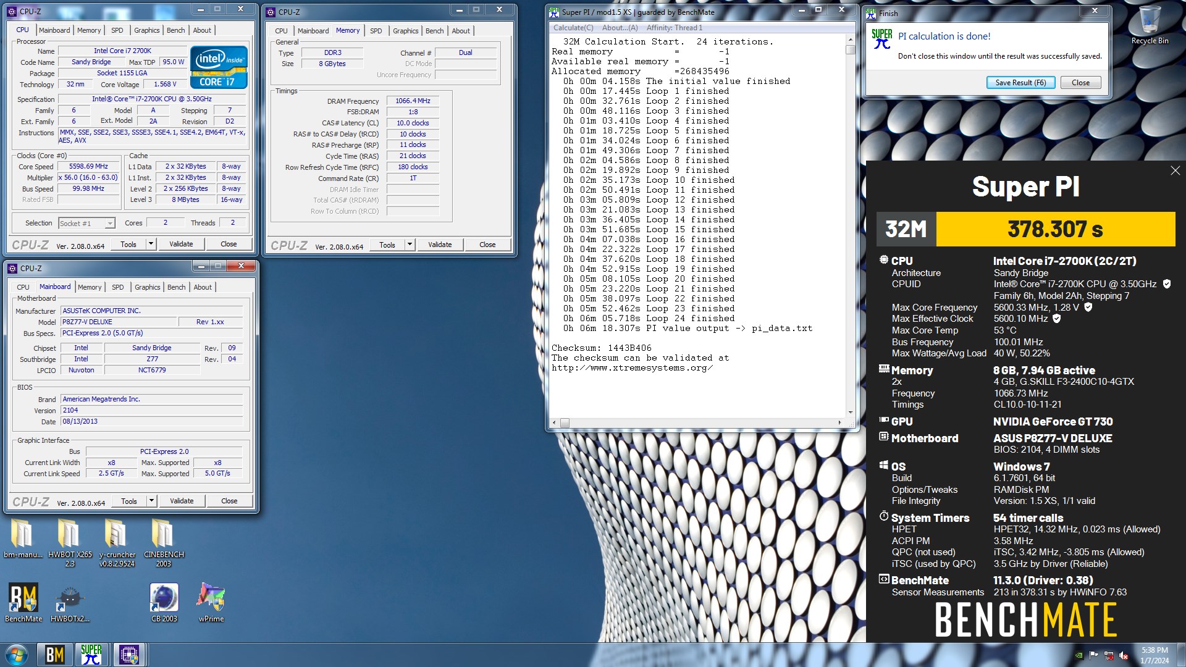Click Close in the Finish dialog
This screenshot has height=667, width=1186.
coord(1080,83)
